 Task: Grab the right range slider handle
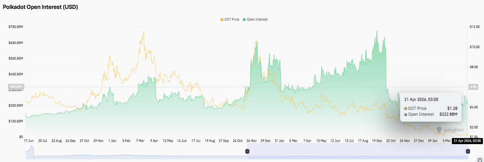(x=467, y=151)
